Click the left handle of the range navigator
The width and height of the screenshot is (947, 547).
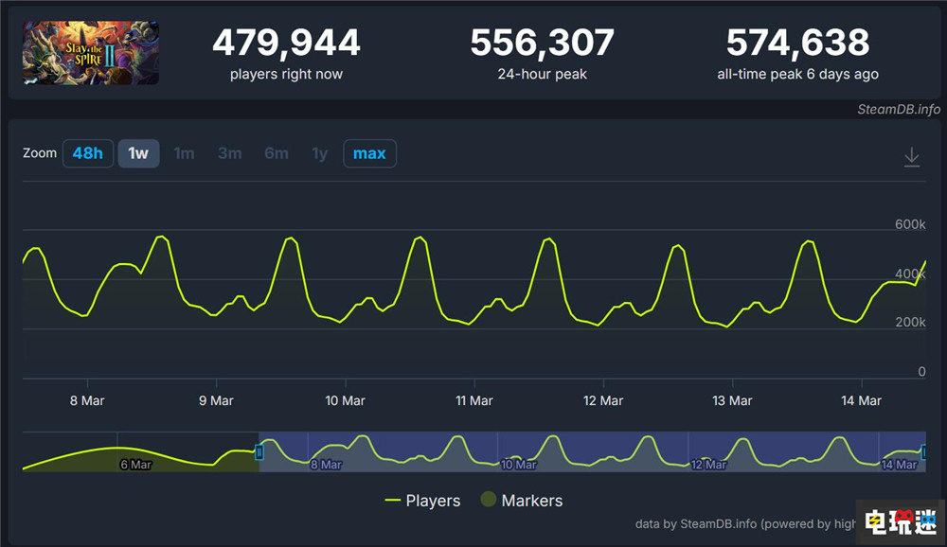[x=259, y=453]
